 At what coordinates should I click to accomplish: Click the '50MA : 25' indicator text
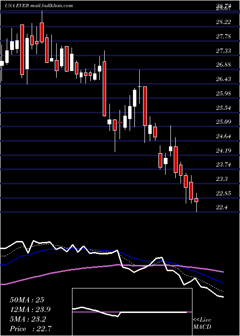pyautogui.click(x=27, y=300)
